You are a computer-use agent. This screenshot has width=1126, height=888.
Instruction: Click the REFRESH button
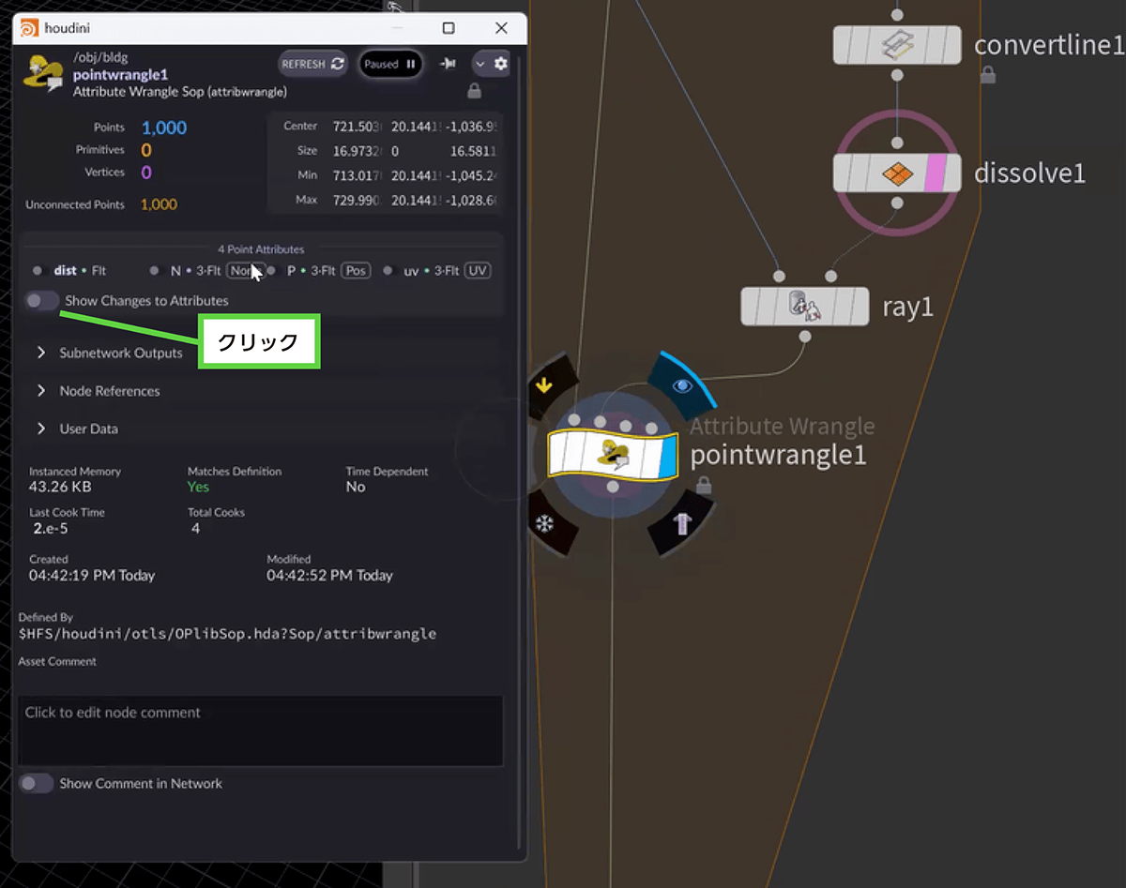click(312, 64)
